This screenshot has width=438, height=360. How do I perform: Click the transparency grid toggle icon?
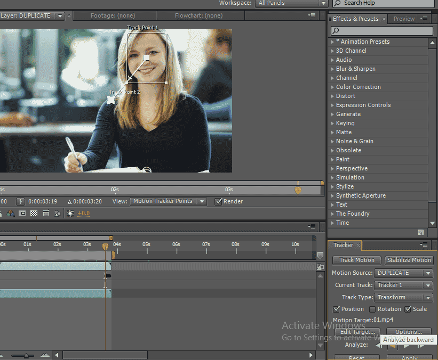click(x=34, y=214)
